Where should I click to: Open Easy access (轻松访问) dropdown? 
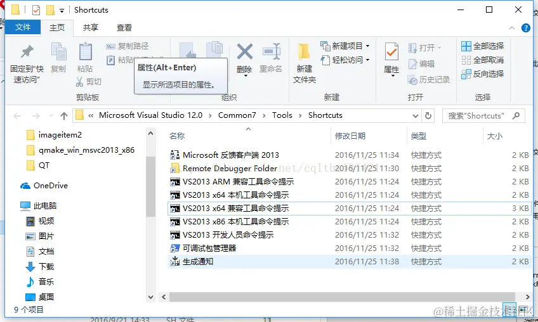tap(345, 60)
